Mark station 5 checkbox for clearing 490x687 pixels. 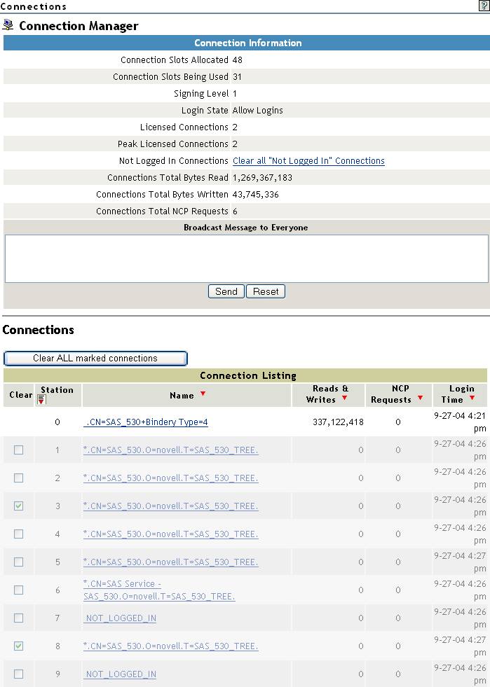point(18,562)
